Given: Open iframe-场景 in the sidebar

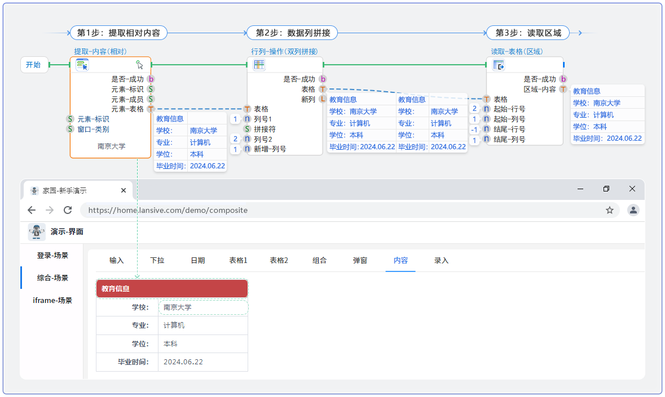Looking at the screenshot, I should (x=52, y=300).
